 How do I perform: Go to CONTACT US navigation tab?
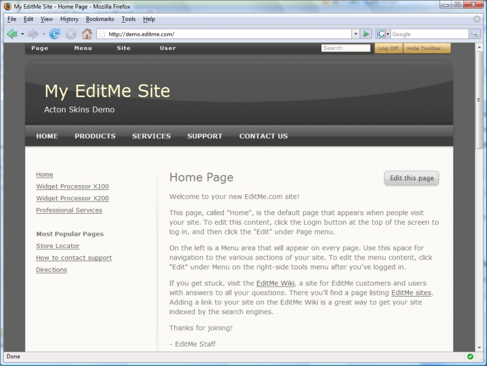[x=264, y=136]
